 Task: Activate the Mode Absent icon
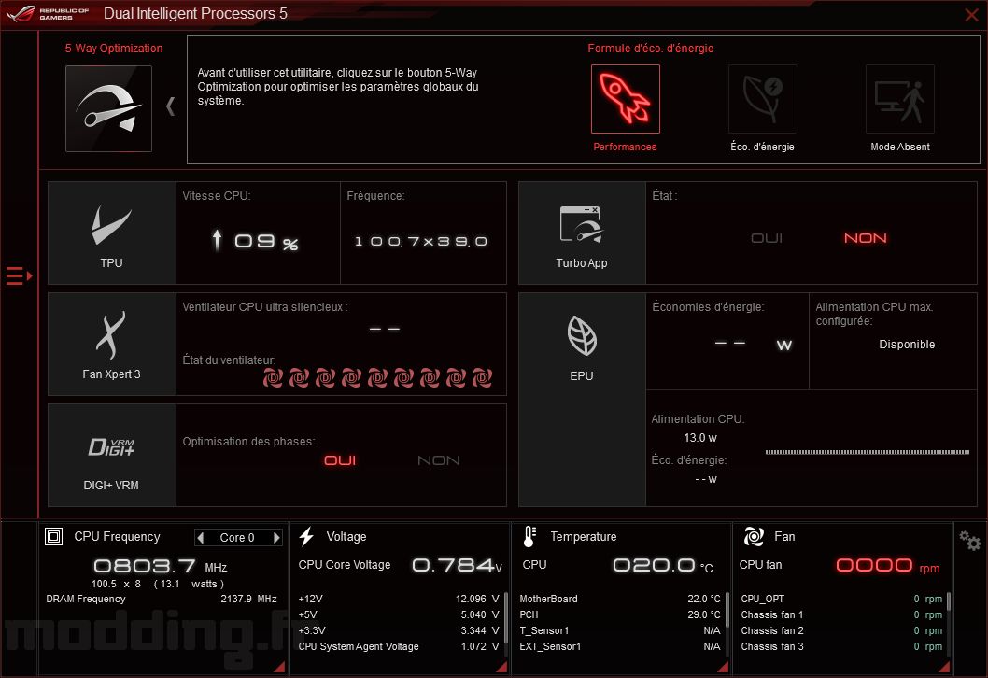[x=900, y=99]
